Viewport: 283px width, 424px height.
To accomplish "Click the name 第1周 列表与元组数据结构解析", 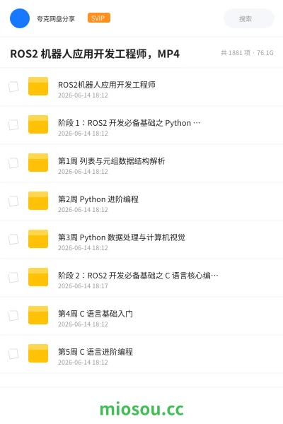I will [111, 161].
